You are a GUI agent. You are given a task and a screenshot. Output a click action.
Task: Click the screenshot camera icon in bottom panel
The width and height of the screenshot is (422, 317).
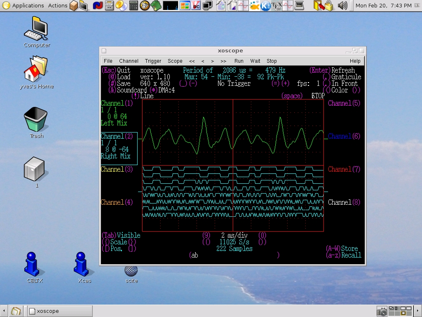382,311
